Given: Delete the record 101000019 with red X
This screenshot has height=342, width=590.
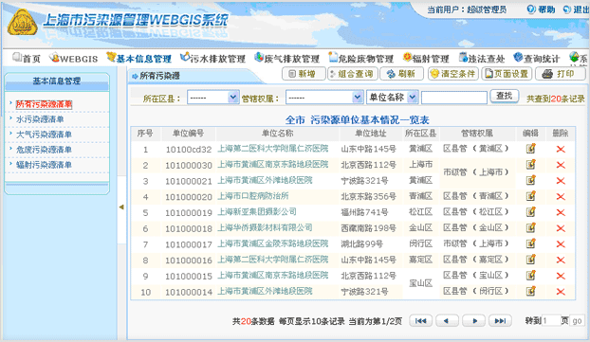Looking at the screenshot, I should click(561, 212).
